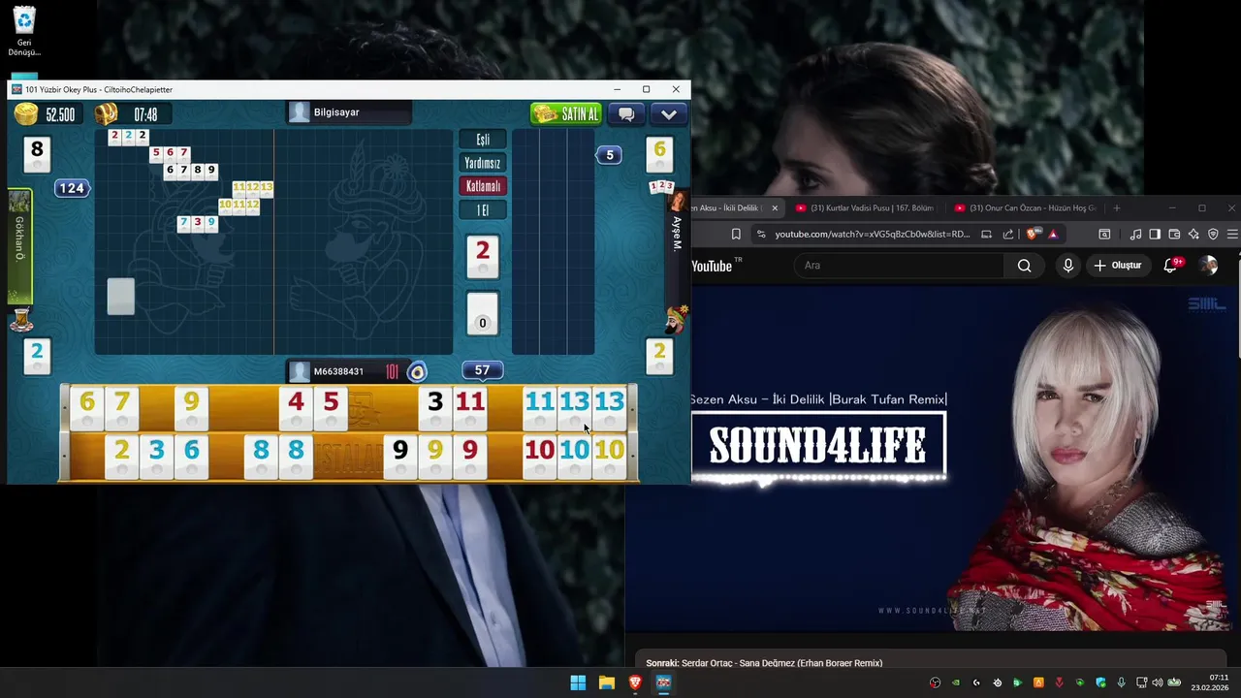Click the M66388431 player avatar
The image size is (1241, 698).
300,371
